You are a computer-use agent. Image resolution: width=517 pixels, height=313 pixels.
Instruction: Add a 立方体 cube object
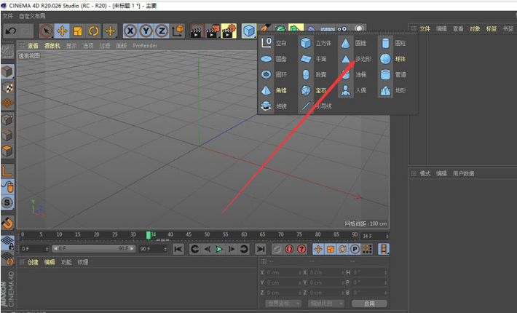point(315,43)
